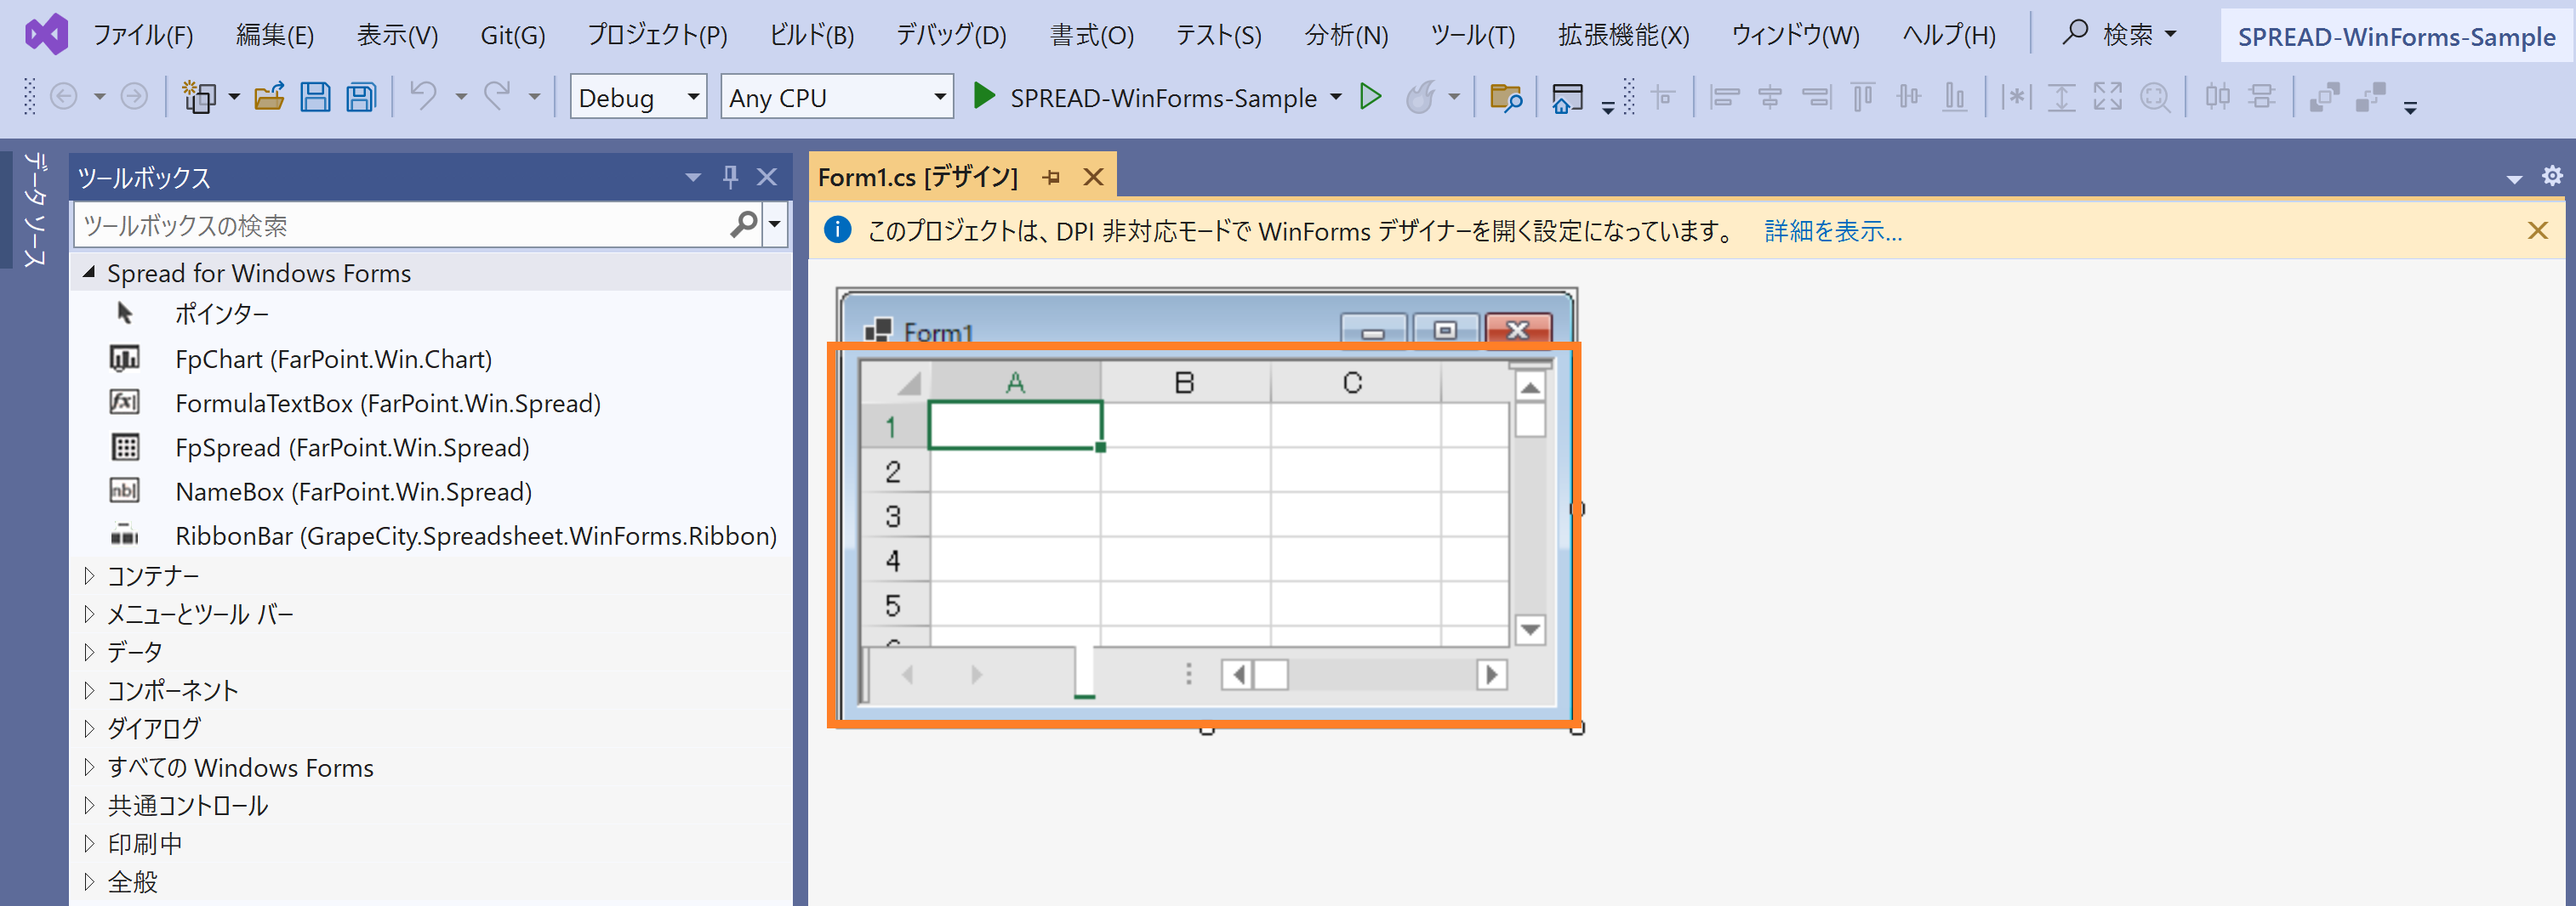
Task: Click the bring to front icon
Action: click(2324, 97)
